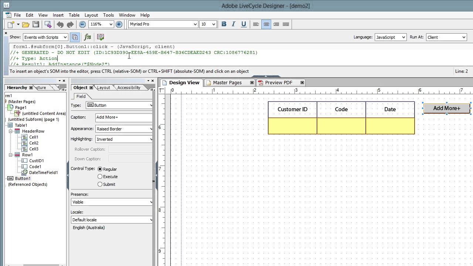Undo the last action
Image resolution: width=473 pixels, height=266 pixels.
pyautogui.click(x=60, y=24)
